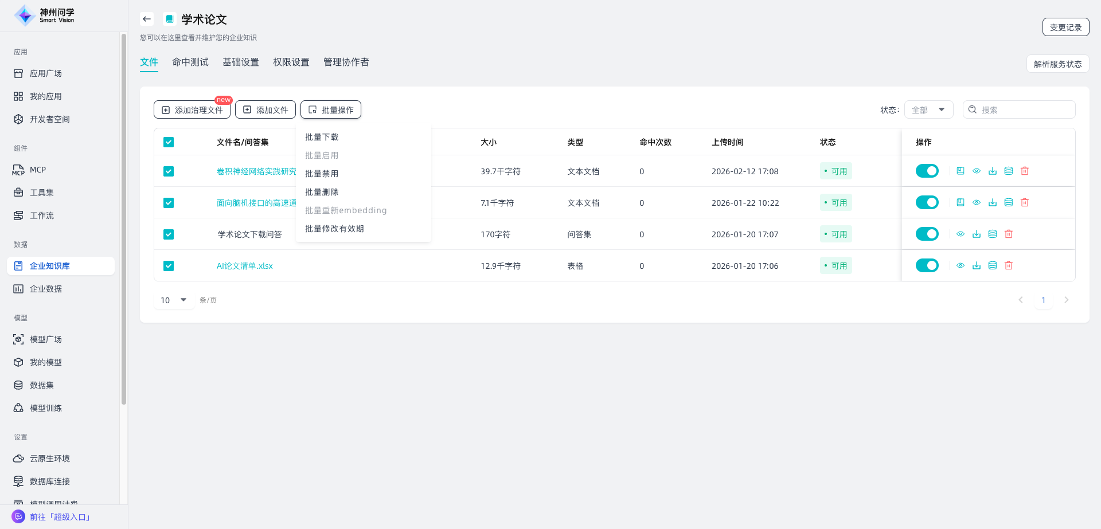Screen dimensions: 1101x529
Task: Delete the AI论文清单.xlsx file via trash icon
Action: pyautogui.click(x=1009, y=265)
